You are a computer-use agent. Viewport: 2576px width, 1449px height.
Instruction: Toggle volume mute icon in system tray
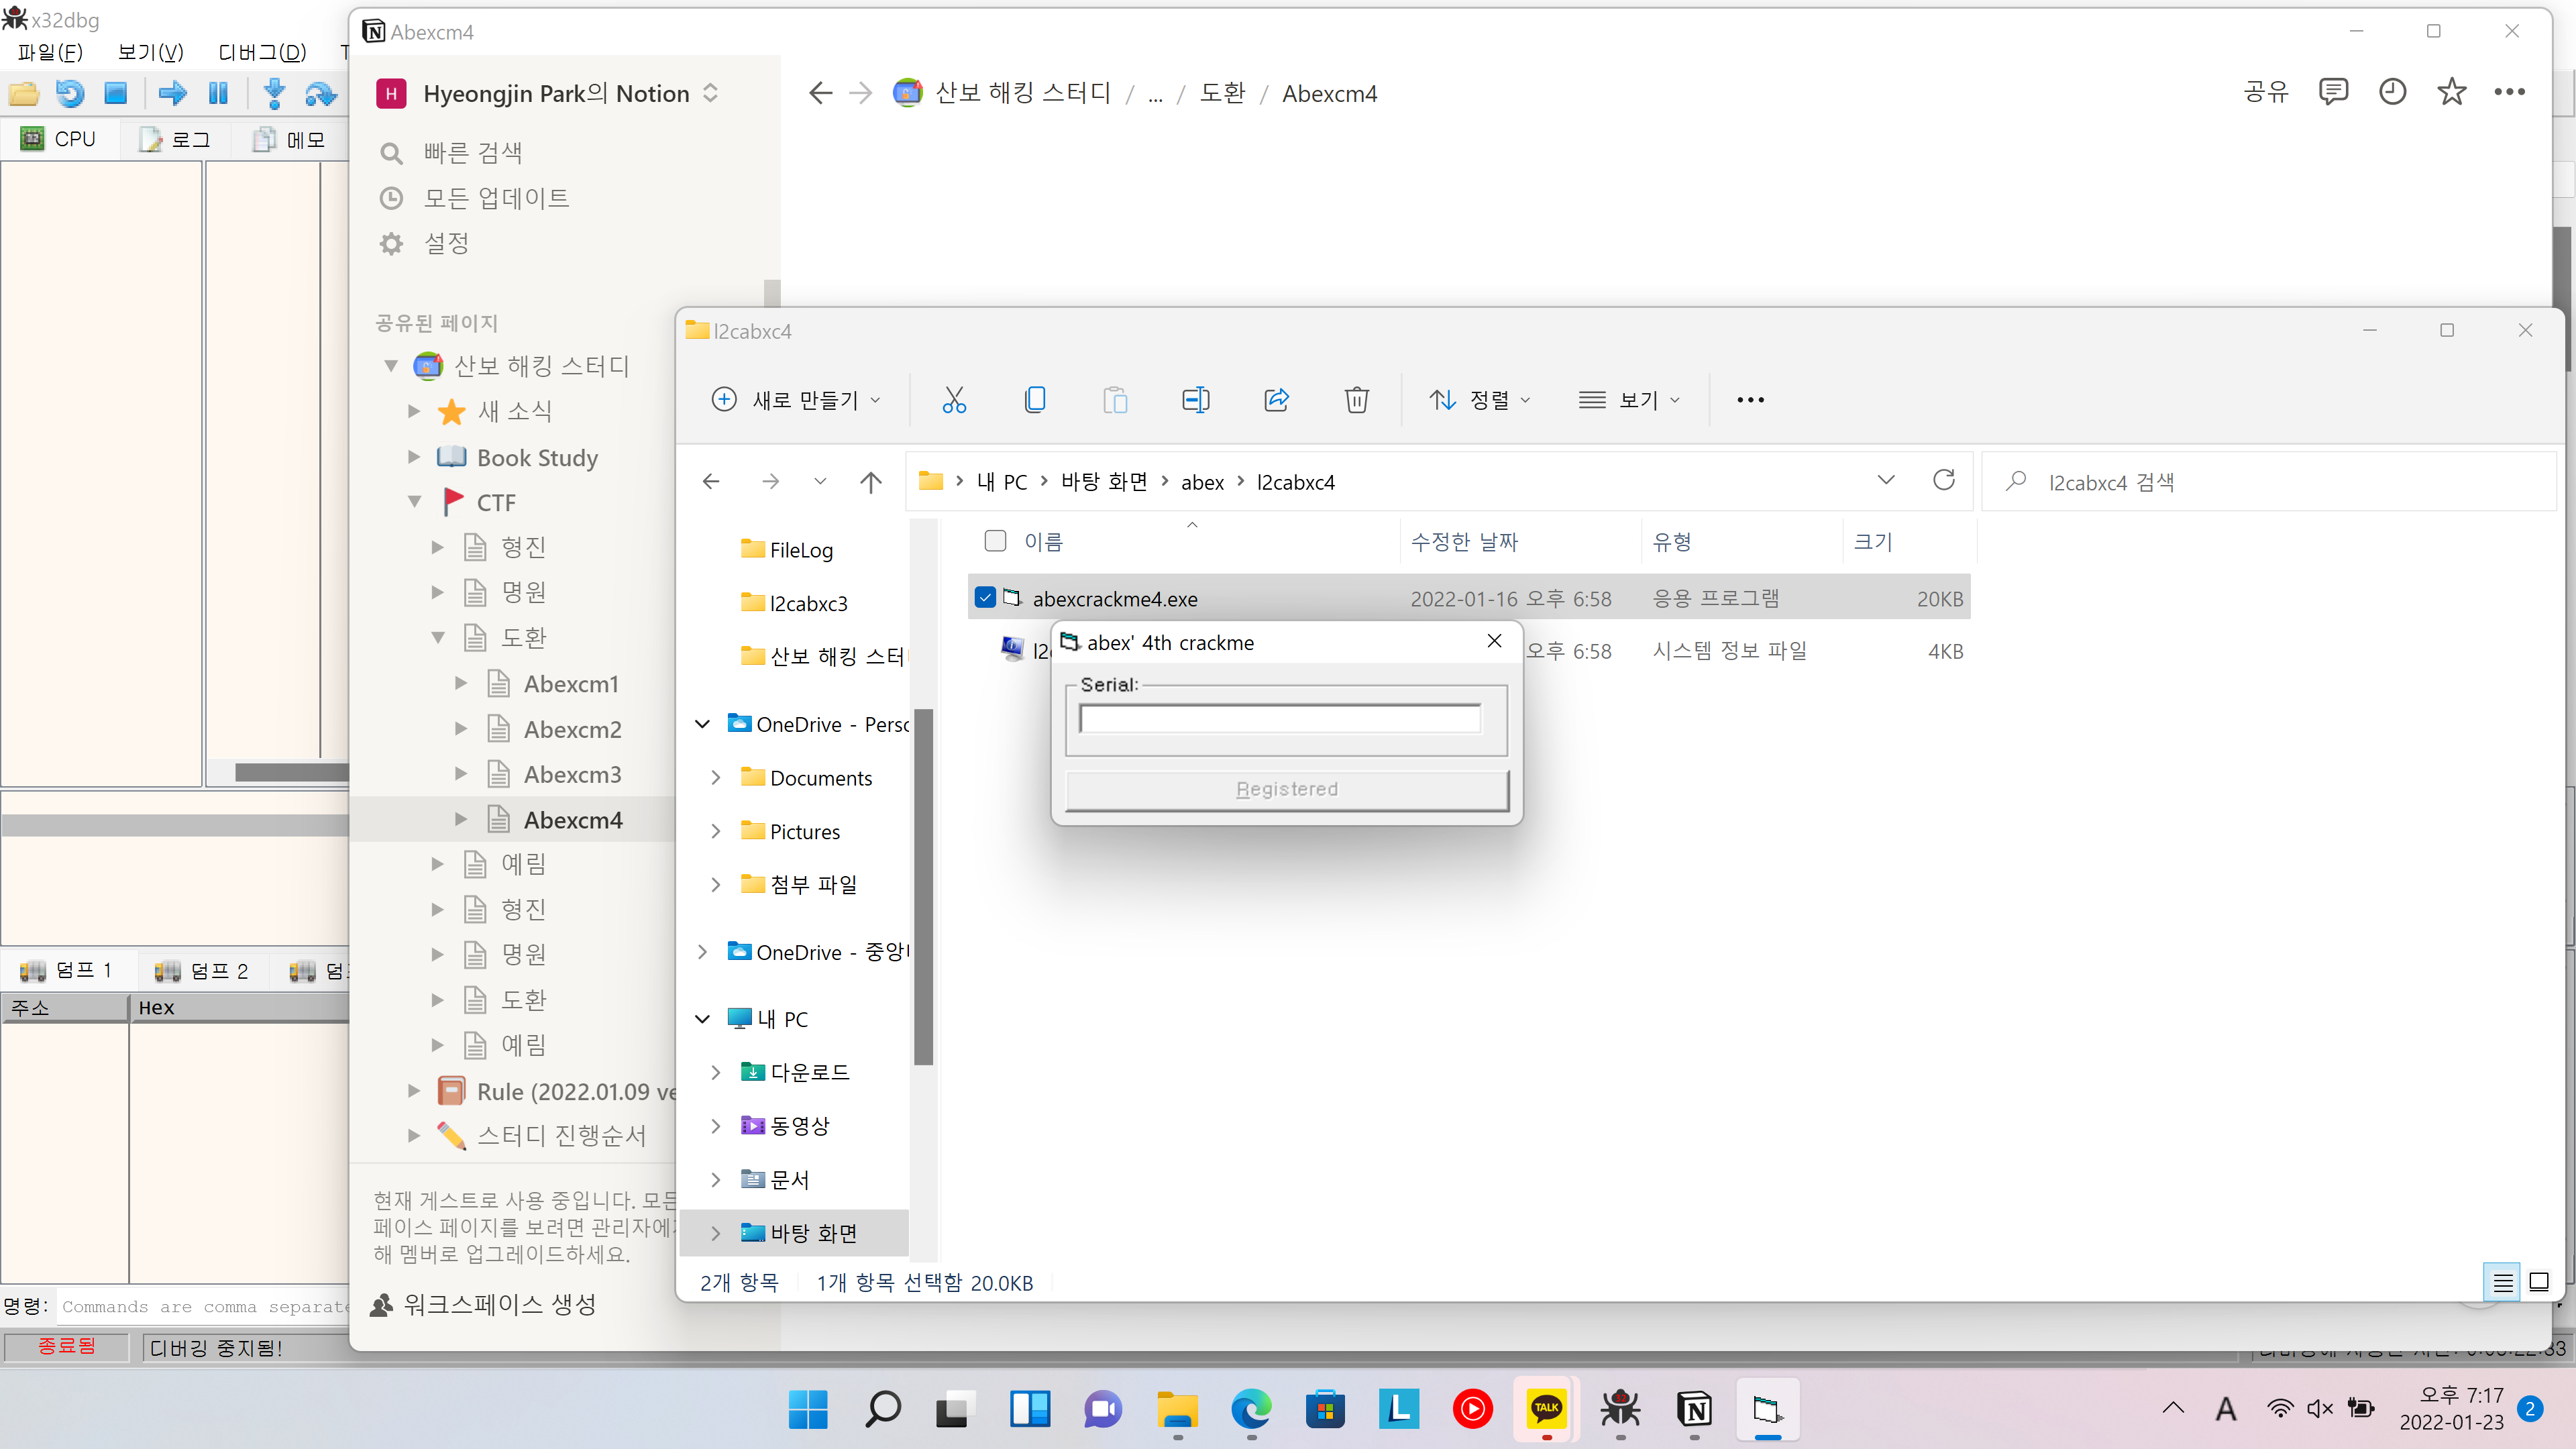(x=2320, y=1408)
